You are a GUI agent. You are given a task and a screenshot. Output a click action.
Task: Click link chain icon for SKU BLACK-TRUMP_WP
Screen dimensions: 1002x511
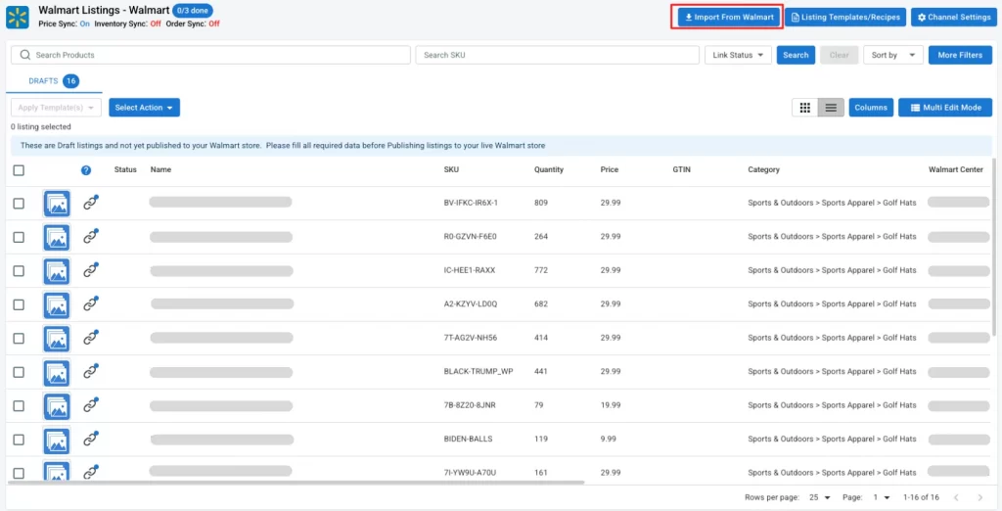click(91, 372)
